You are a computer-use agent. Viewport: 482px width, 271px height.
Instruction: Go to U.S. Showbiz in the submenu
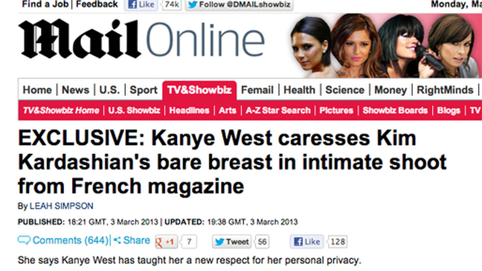pos(134,110)
